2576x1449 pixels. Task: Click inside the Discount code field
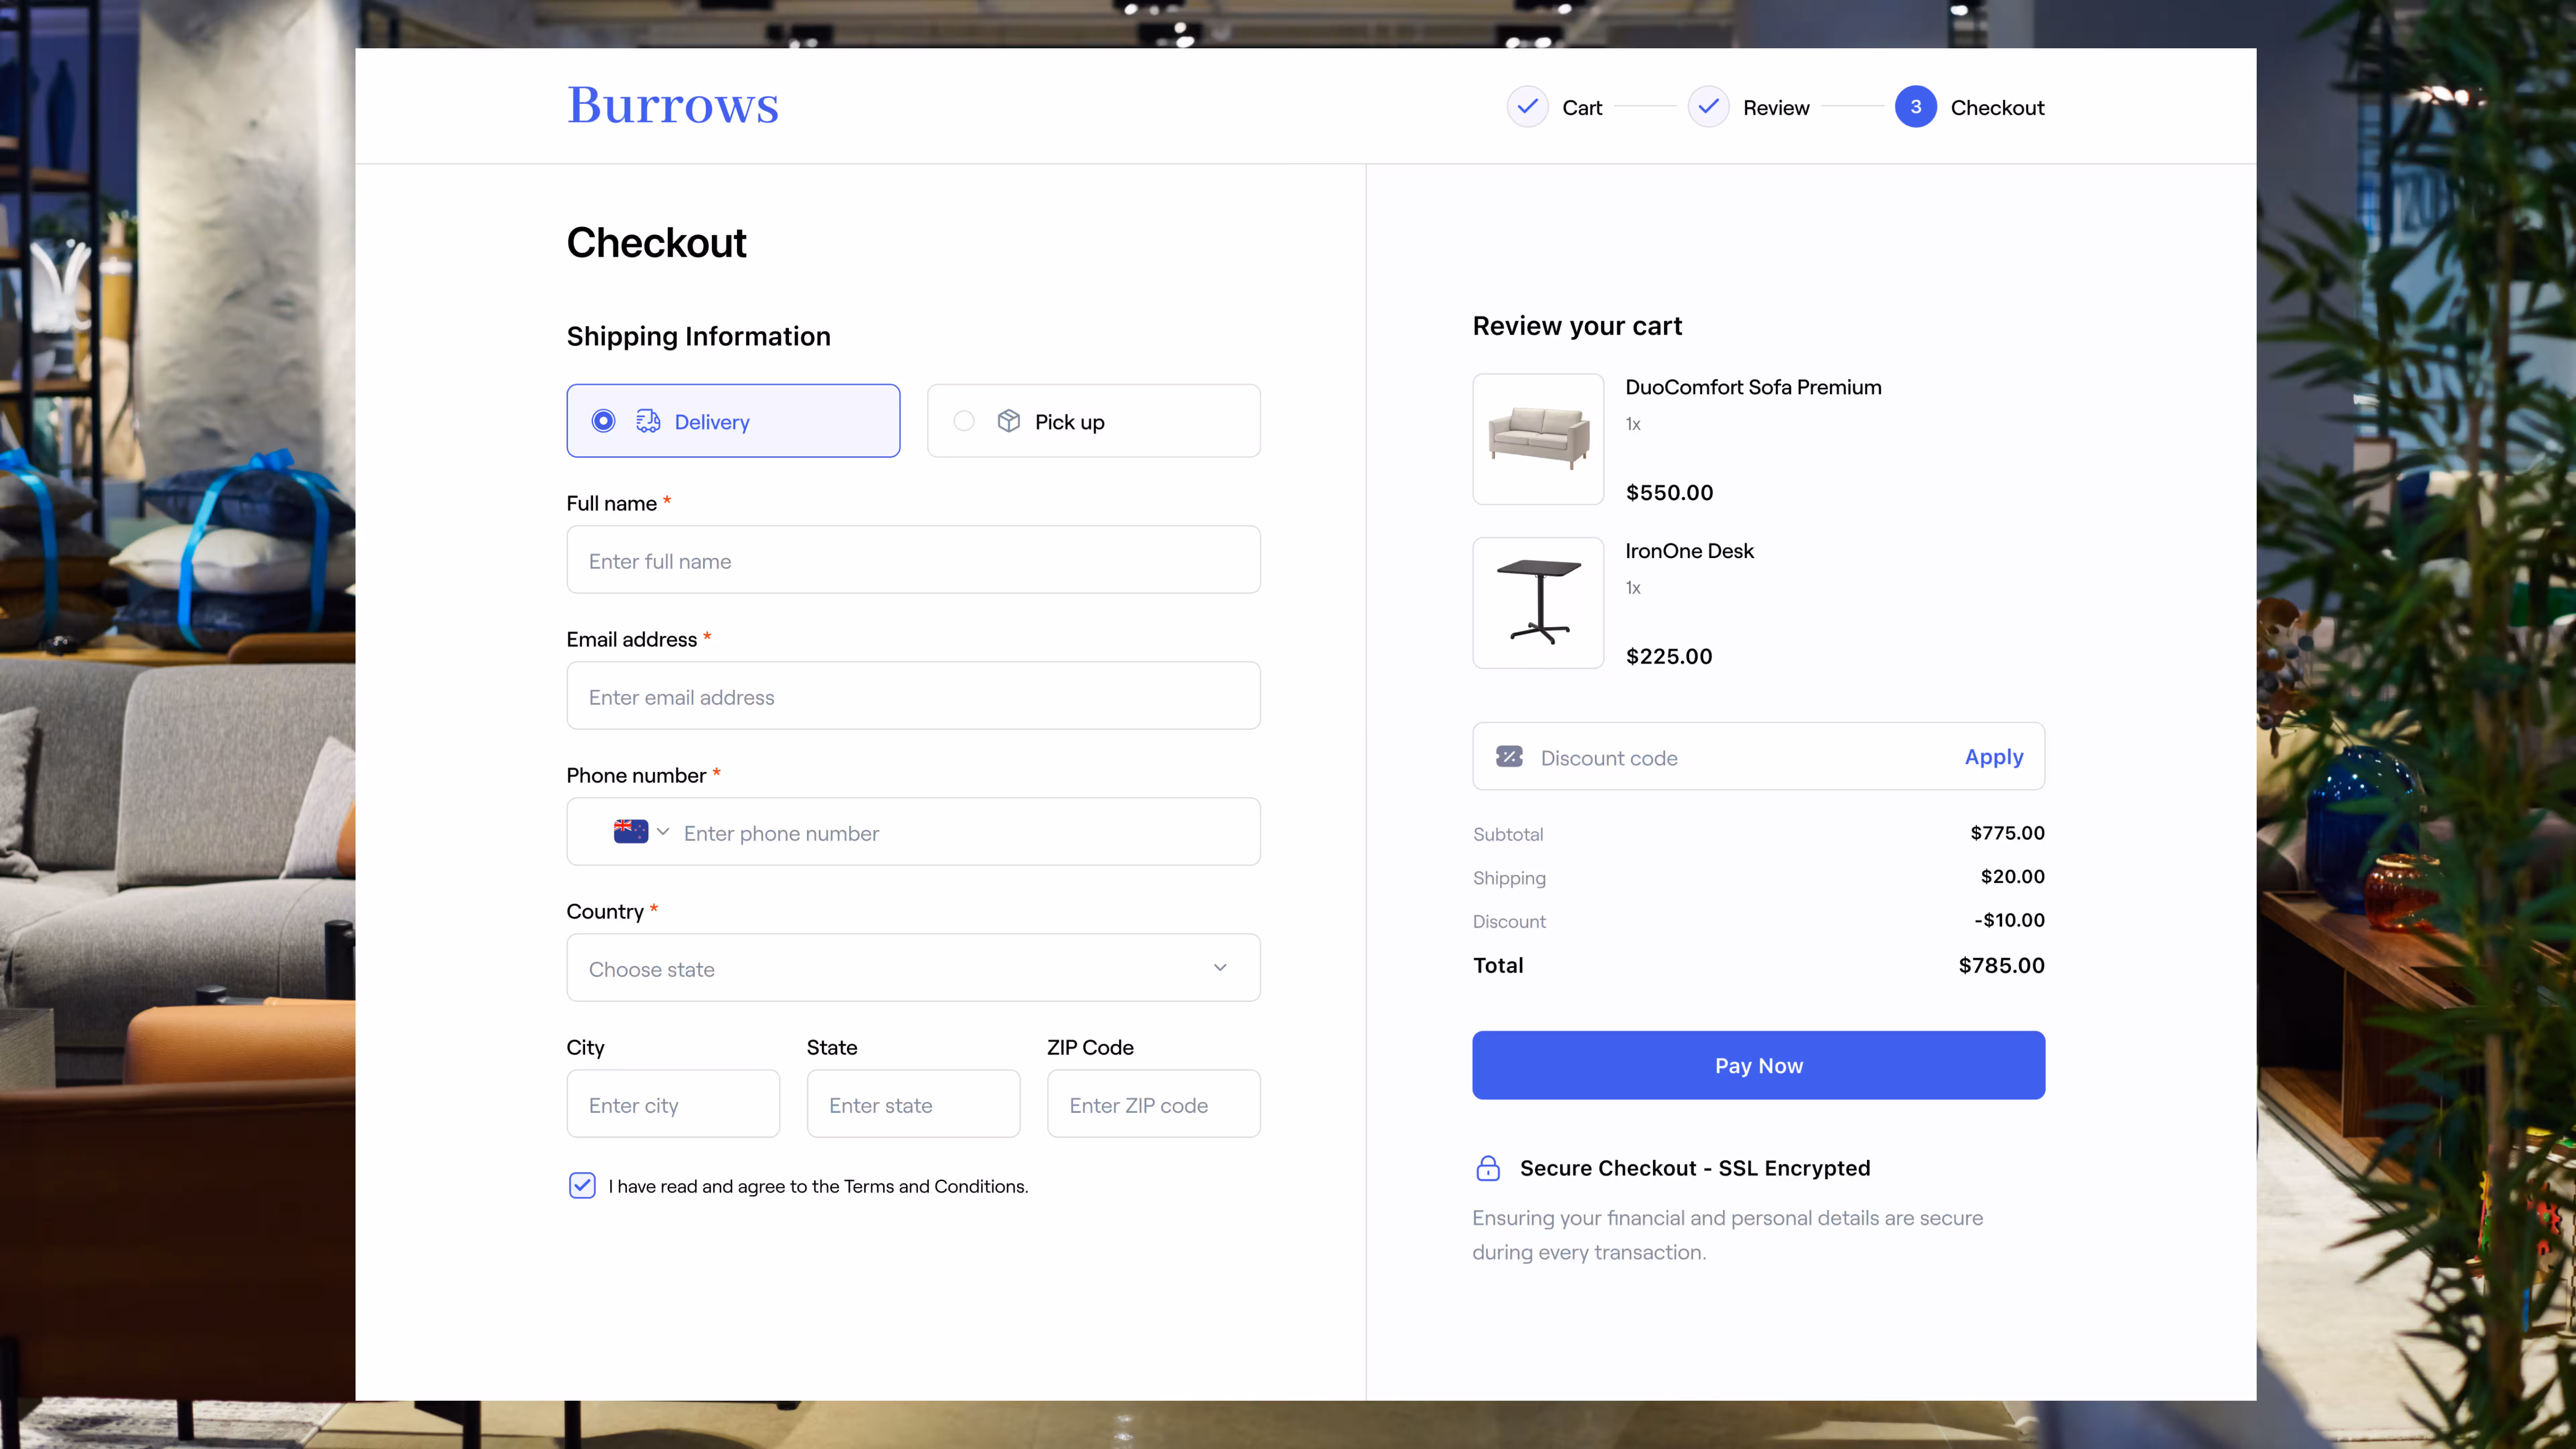coord(1700,757)
